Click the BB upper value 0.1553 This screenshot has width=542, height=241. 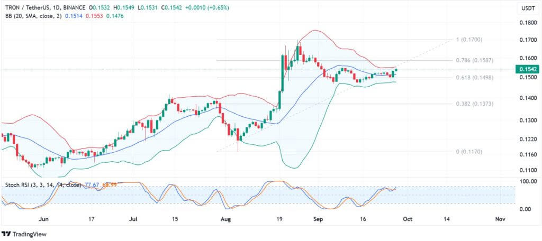[x=94, y=16]
